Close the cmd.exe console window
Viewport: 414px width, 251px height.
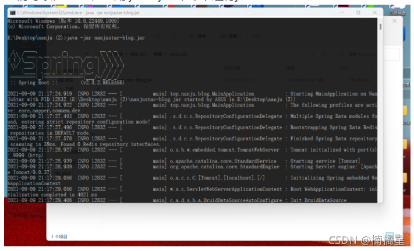374,12
